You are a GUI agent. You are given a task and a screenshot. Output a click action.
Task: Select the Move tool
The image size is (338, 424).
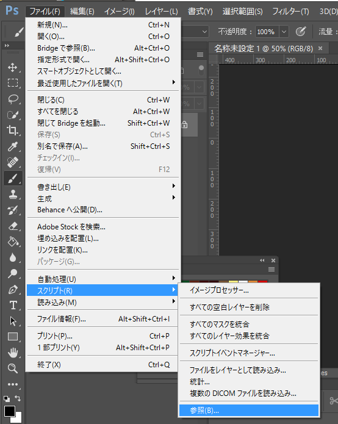pyautogui.click(x=12, y=67)
